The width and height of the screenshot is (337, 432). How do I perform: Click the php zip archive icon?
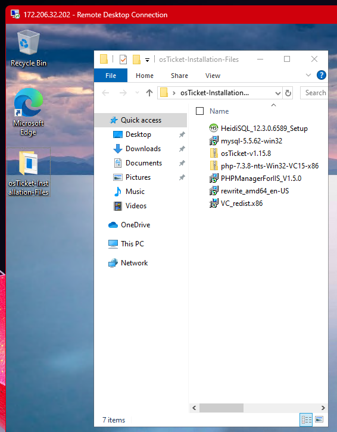point(214,166)
